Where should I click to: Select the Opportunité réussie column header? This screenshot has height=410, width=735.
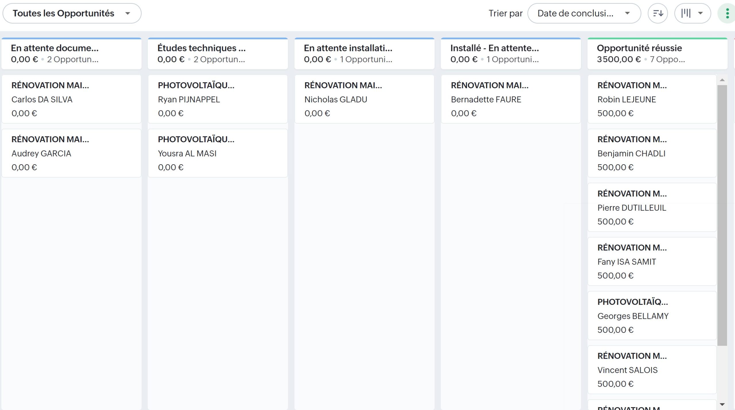pos(657,54)
